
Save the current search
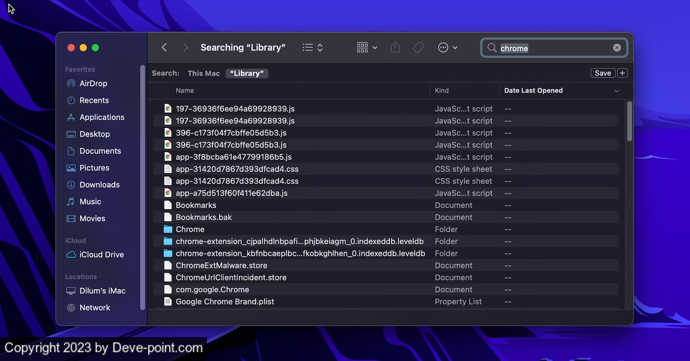(x=603, y=73)
